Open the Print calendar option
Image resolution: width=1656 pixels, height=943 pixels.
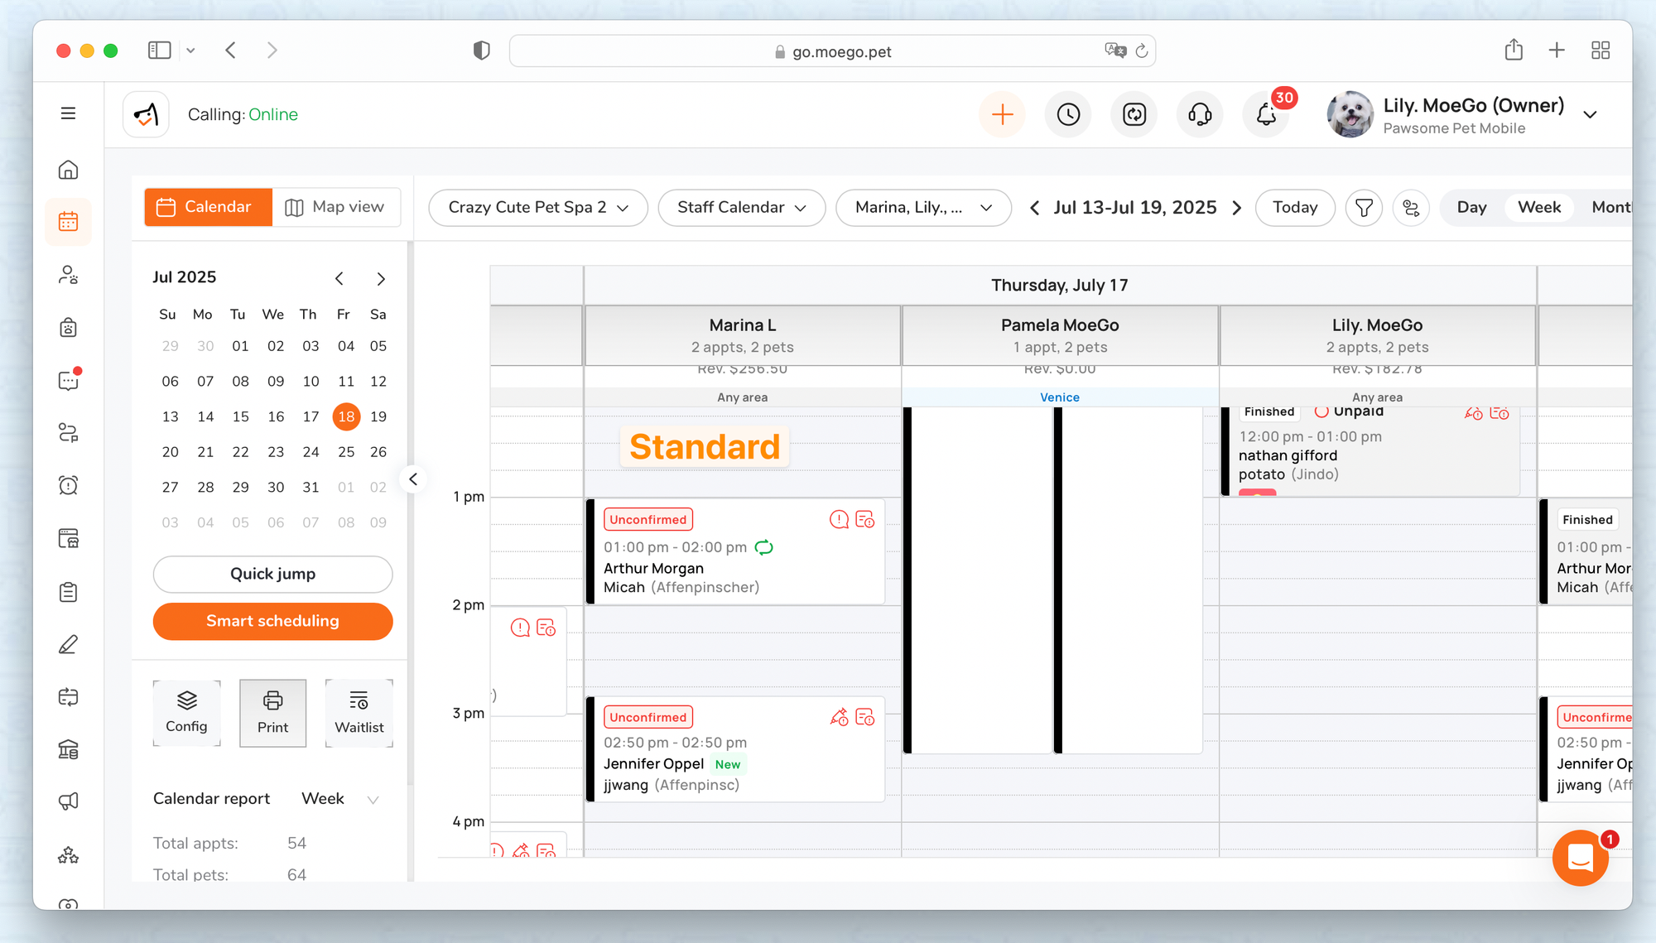(272, 713)
